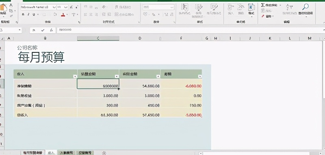Click the Wrap Text button
Screen dimensions: 325x155
(123, 7)
